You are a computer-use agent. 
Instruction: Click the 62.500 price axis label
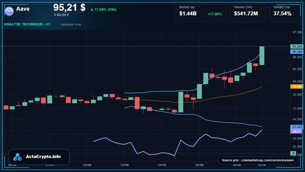pos(297,147)
